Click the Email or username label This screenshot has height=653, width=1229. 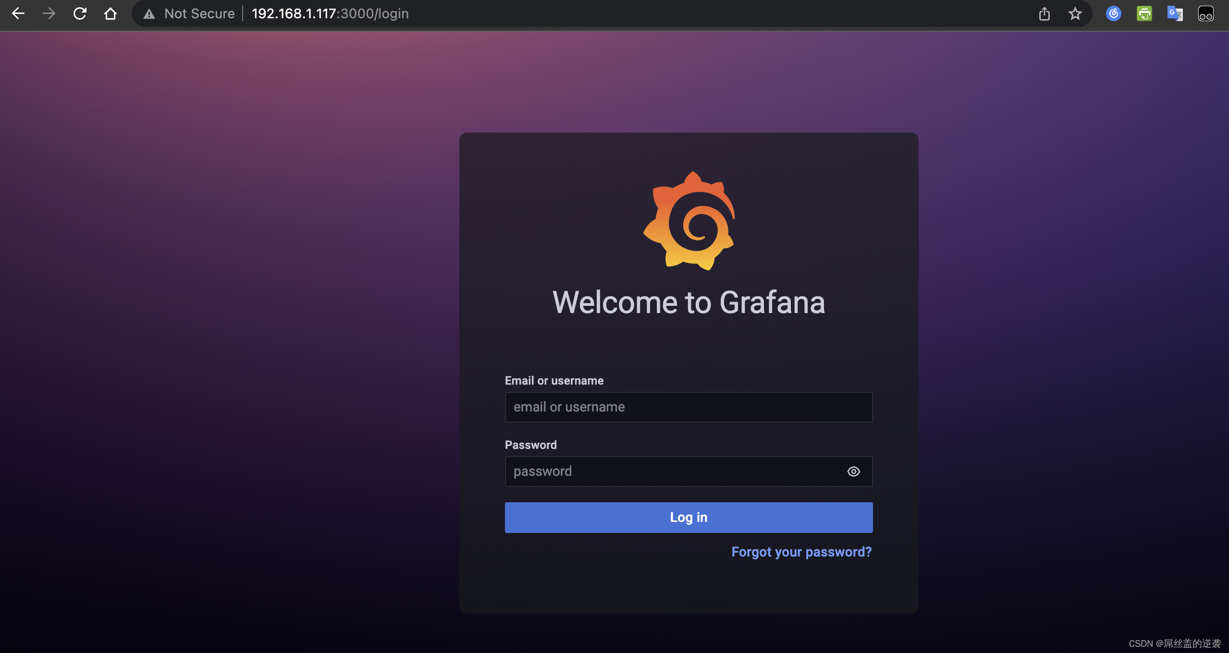[554, 381]
